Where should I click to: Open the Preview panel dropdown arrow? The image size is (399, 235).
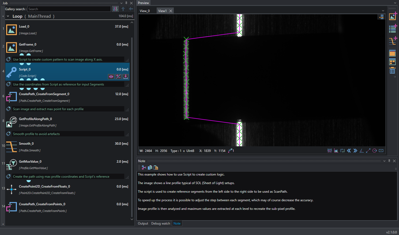(x=395, y=3)
